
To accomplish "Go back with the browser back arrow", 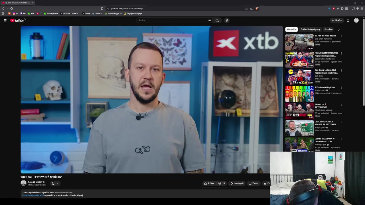I will pyautogui.click(x=3, y=9).
